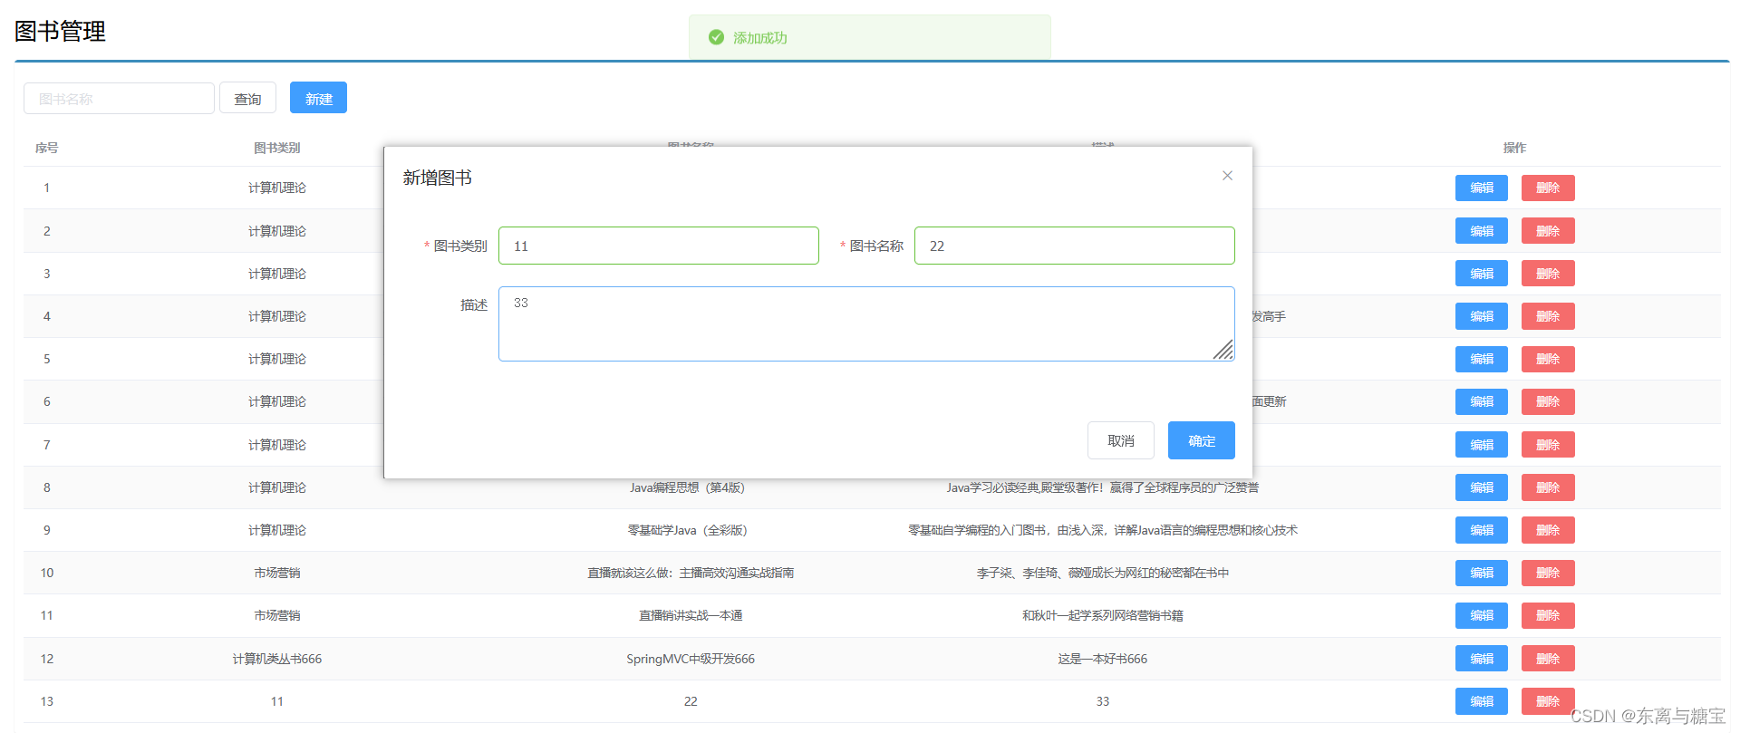
Task: Delete the 零基础学Java row
Action: pyautogui.click(x=1548, y=530)
